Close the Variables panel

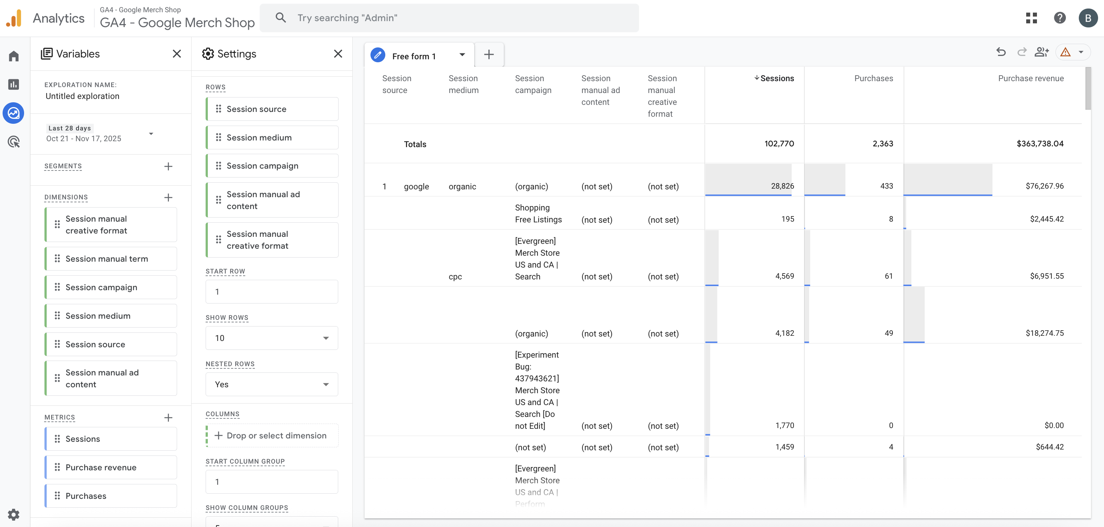177,54
